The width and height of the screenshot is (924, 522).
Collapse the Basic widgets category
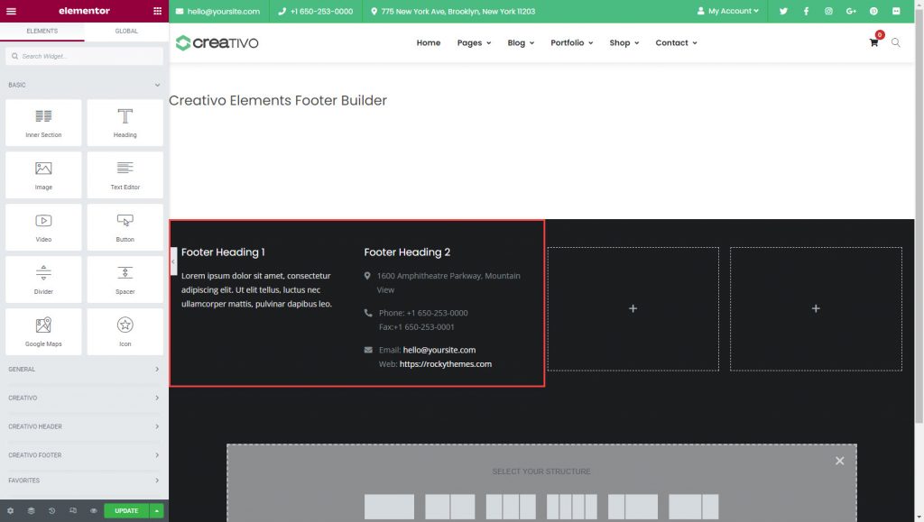(84, 85)
